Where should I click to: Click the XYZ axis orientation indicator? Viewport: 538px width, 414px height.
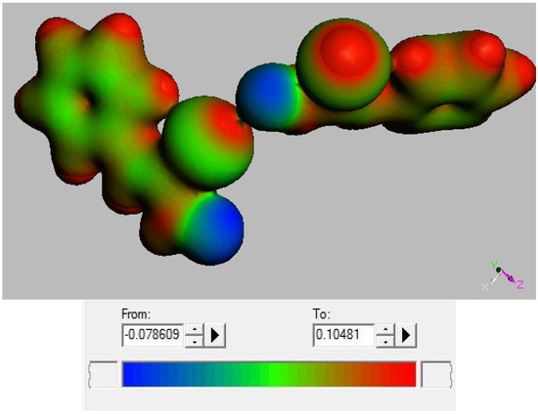[503, 276]
